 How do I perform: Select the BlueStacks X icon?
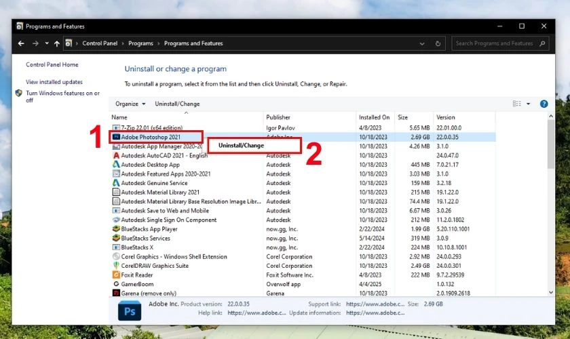pos(116,247)
